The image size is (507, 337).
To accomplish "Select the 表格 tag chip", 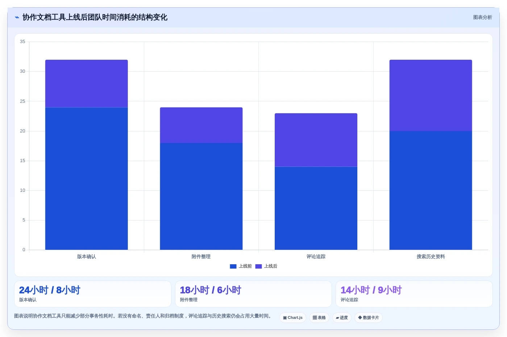I will point(319,318).
